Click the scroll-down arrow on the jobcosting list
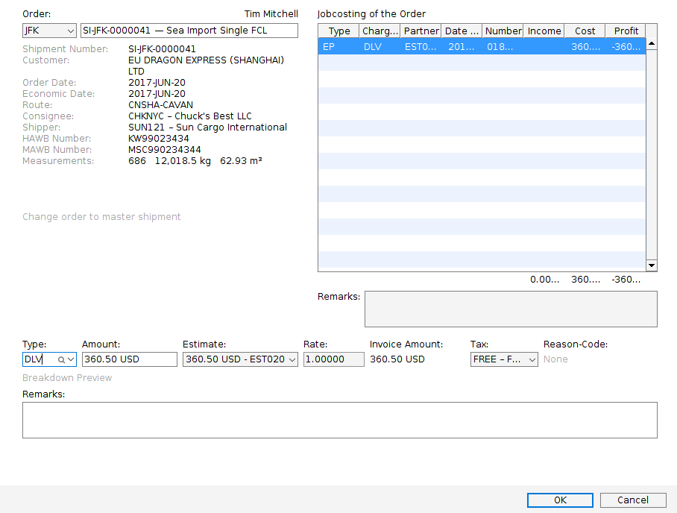677x513 pixels. 652,265
